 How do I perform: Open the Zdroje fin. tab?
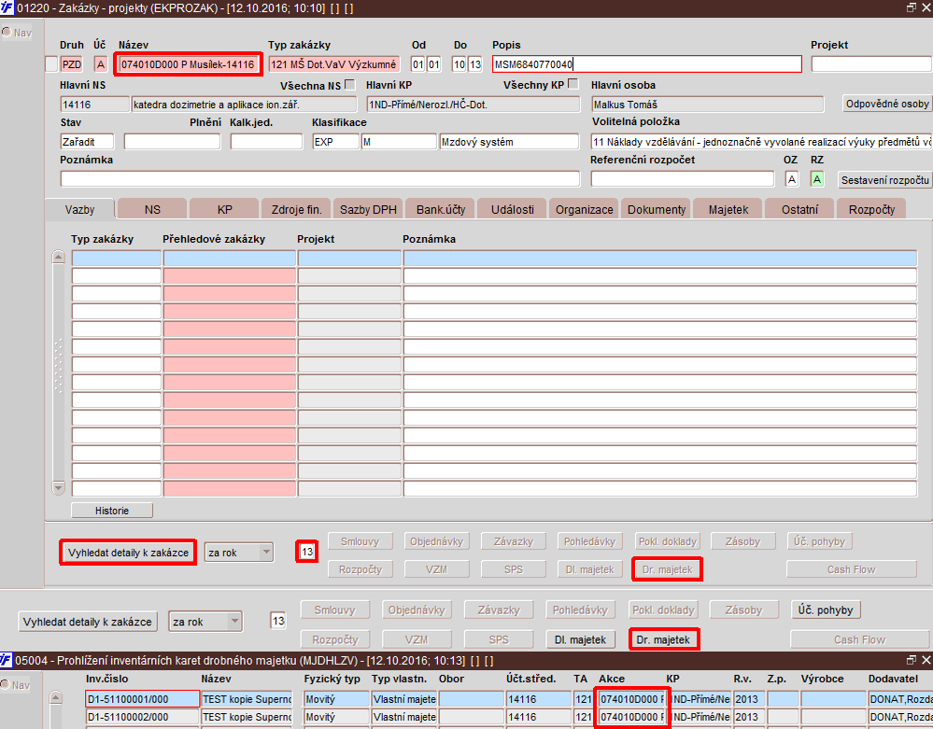pos(296,209)
